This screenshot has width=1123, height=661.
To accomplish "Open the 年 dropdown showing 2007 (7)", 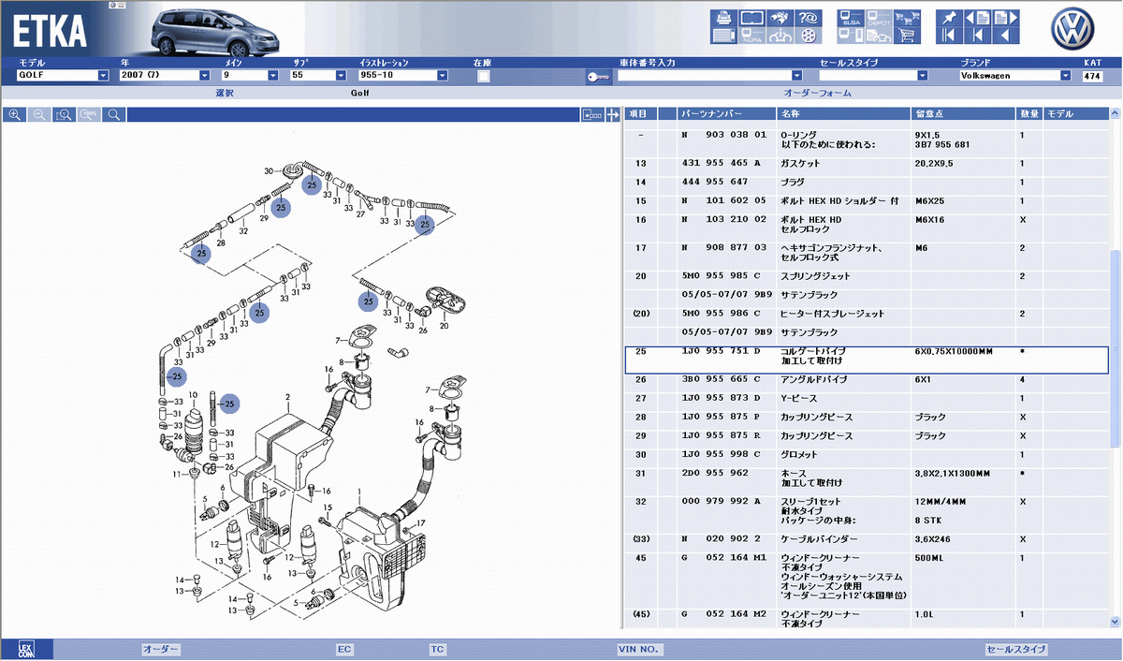I will pyautogui.click(x=165, y=76).
